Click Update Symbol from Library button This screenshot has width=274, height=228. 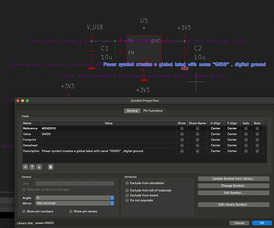click(233, 179)
